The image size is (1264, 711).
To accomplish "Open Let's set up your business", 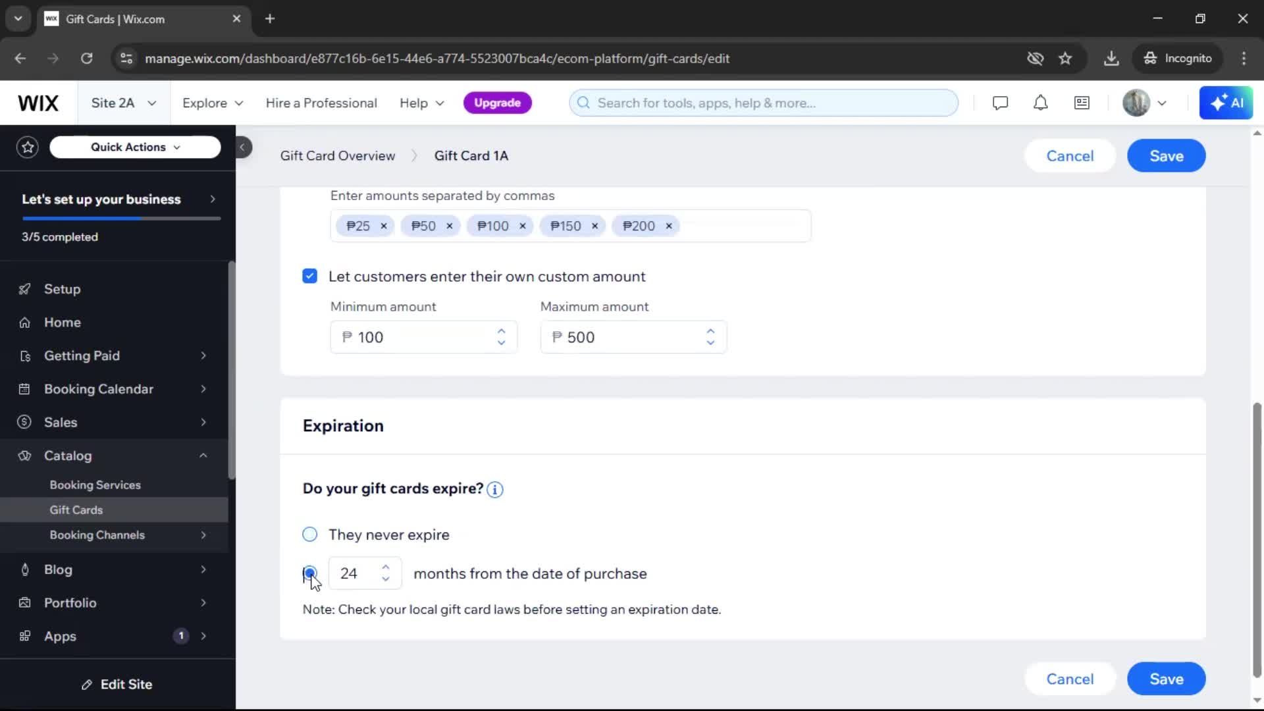I will [118, 199].
